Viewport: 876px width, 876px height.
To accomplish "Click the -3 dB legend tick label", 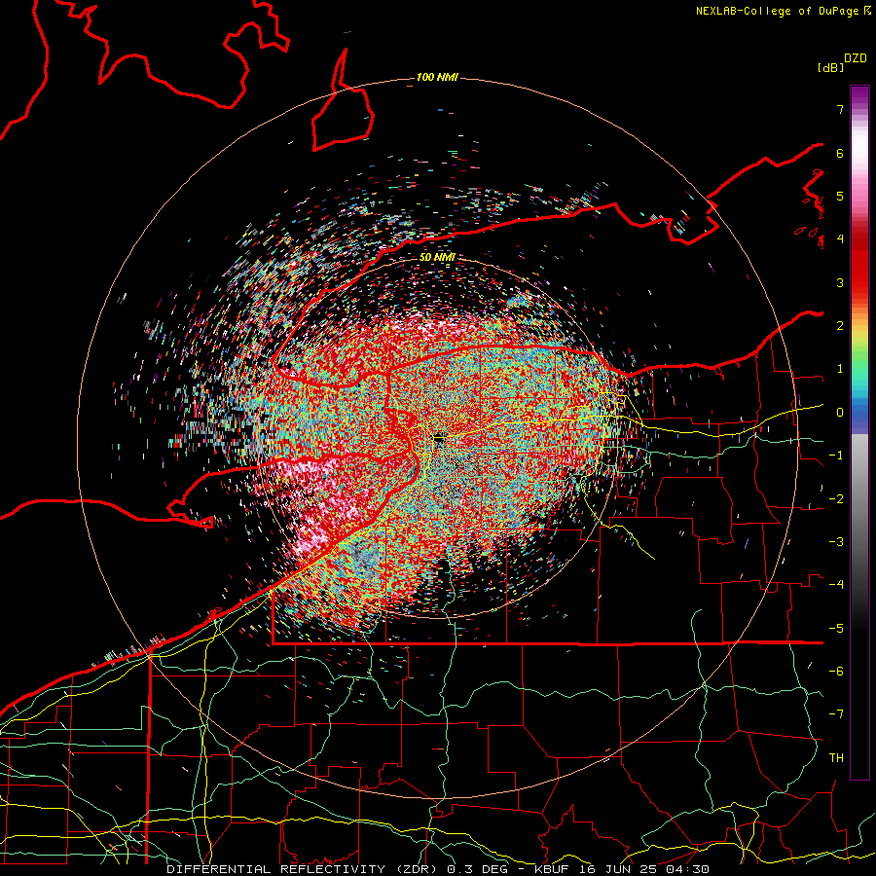I will pyautogui.click(x=836, y=542).
